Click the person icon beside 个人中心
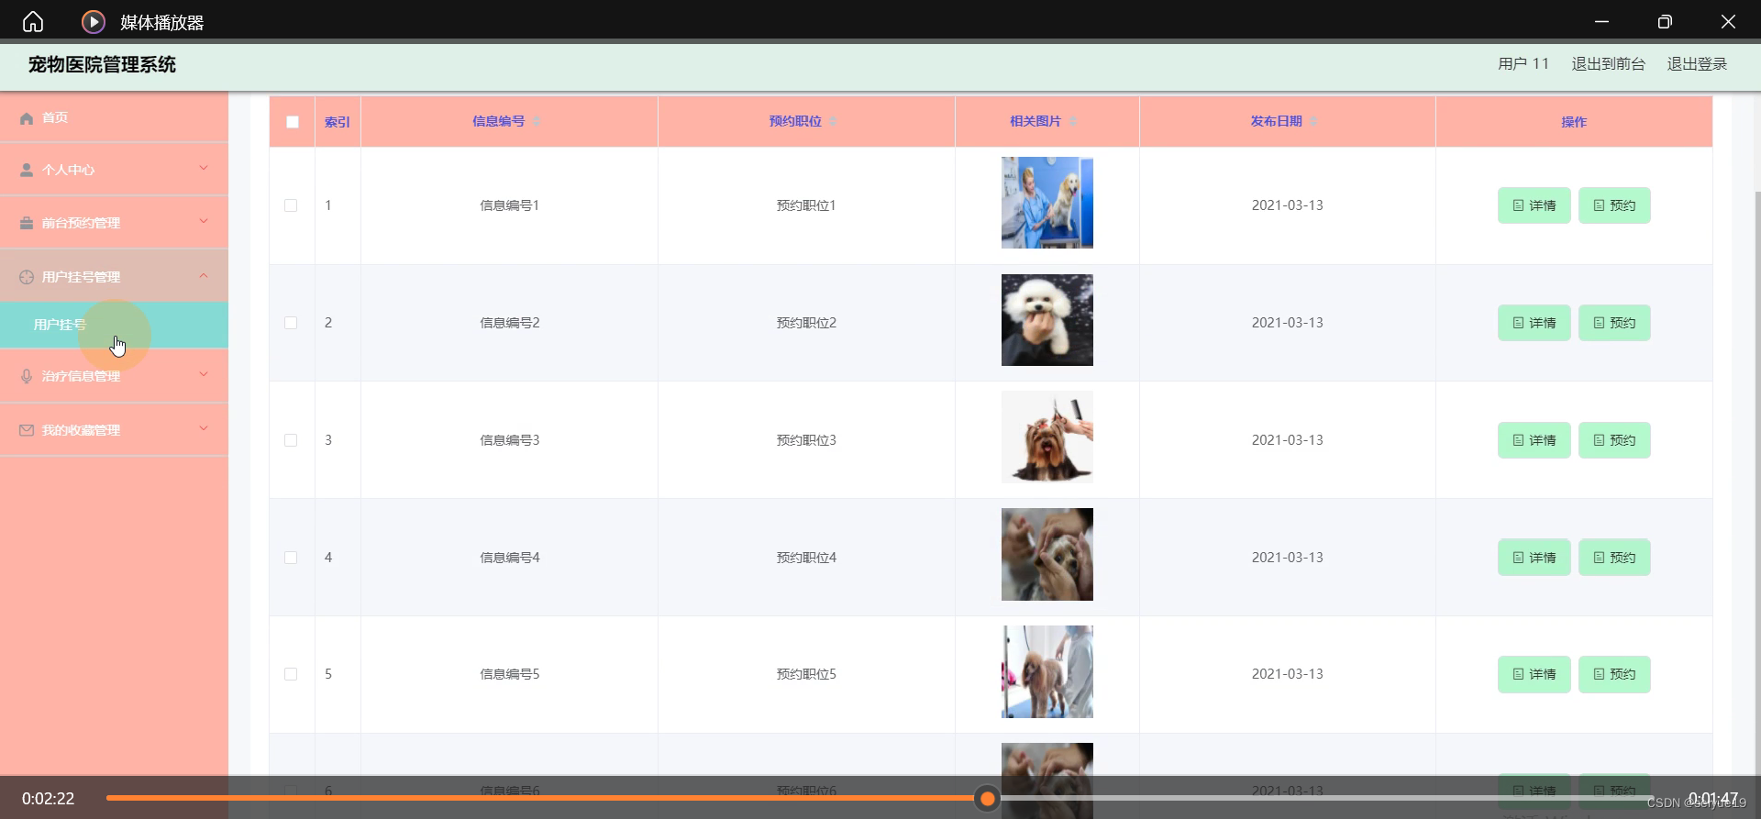Image resolution: width=1761 pixels, height=819 pixels. [x=27, y=171]
